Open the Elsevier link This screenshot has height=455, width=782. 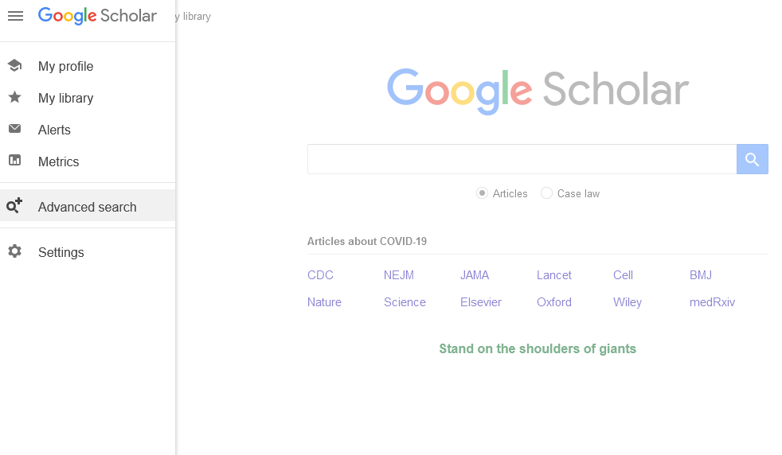pos(481,302)
